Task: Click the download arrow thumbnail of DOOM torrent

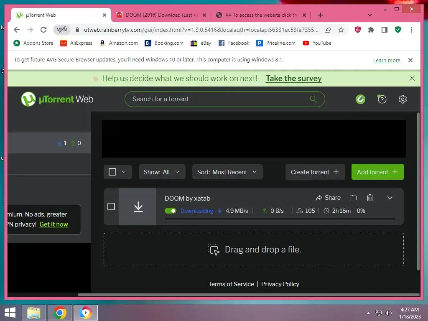Action: pos(138,206)
